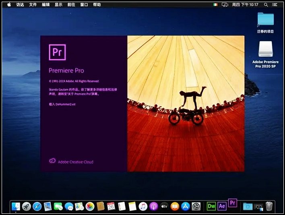This screenshot has height=215, width=285.
Task: Open the 文件 menu
Action: click(33, 4)
